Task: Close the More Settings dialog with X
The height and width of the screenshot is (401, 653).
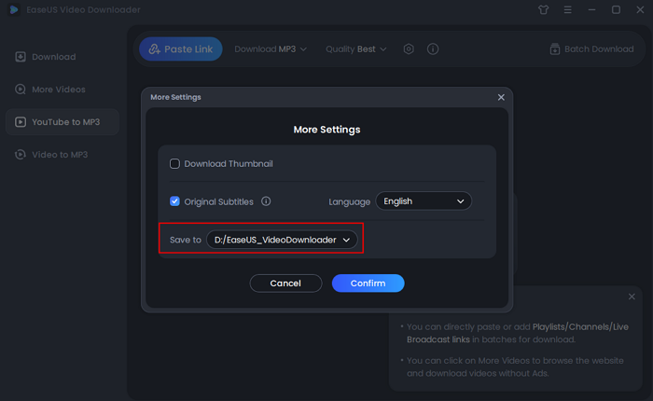Action: coord(501,97)
